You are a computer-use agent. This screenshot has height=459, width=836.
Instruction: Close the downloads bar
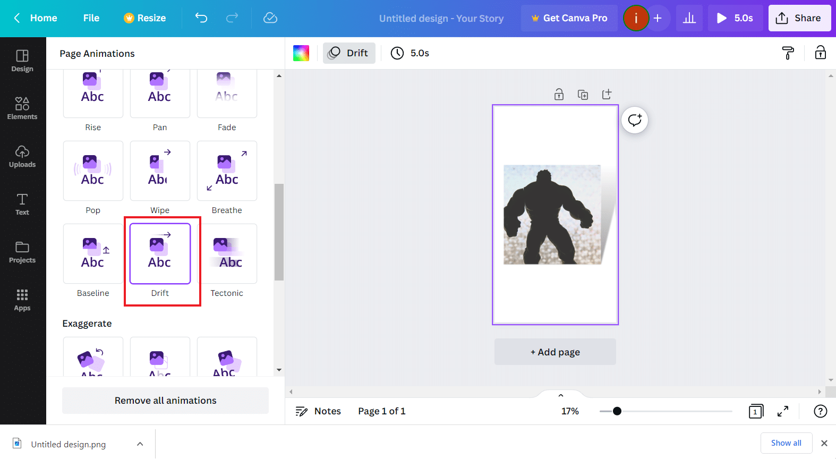(x=824, y=443)
